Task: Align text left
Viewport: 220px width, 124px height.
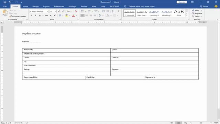Action: [x=82, y=15]
